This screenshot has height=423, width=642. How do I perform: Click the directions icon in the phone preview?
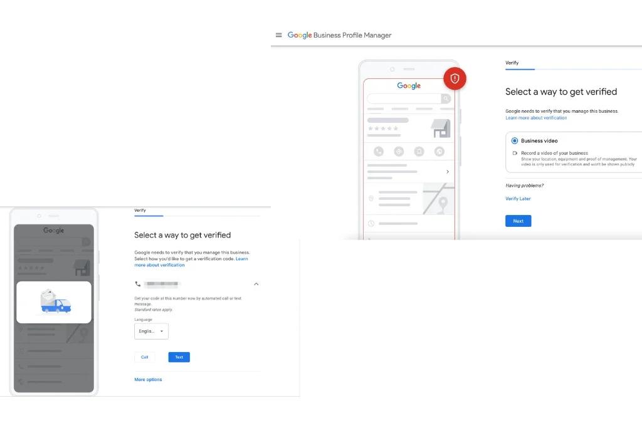(399, 151)
